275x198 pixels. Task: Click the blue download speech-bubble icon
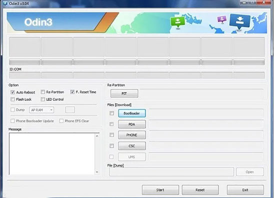click(x=239, y=21)
